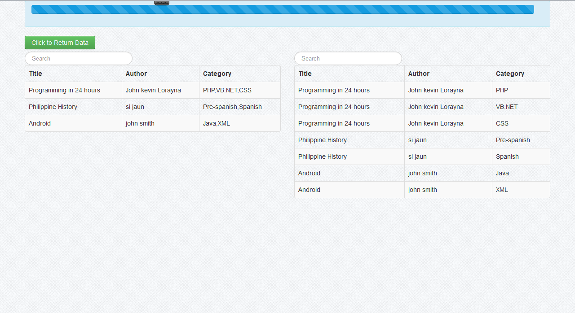
Task: Select the Category header in the right table
Action: [x=510, y=74]
